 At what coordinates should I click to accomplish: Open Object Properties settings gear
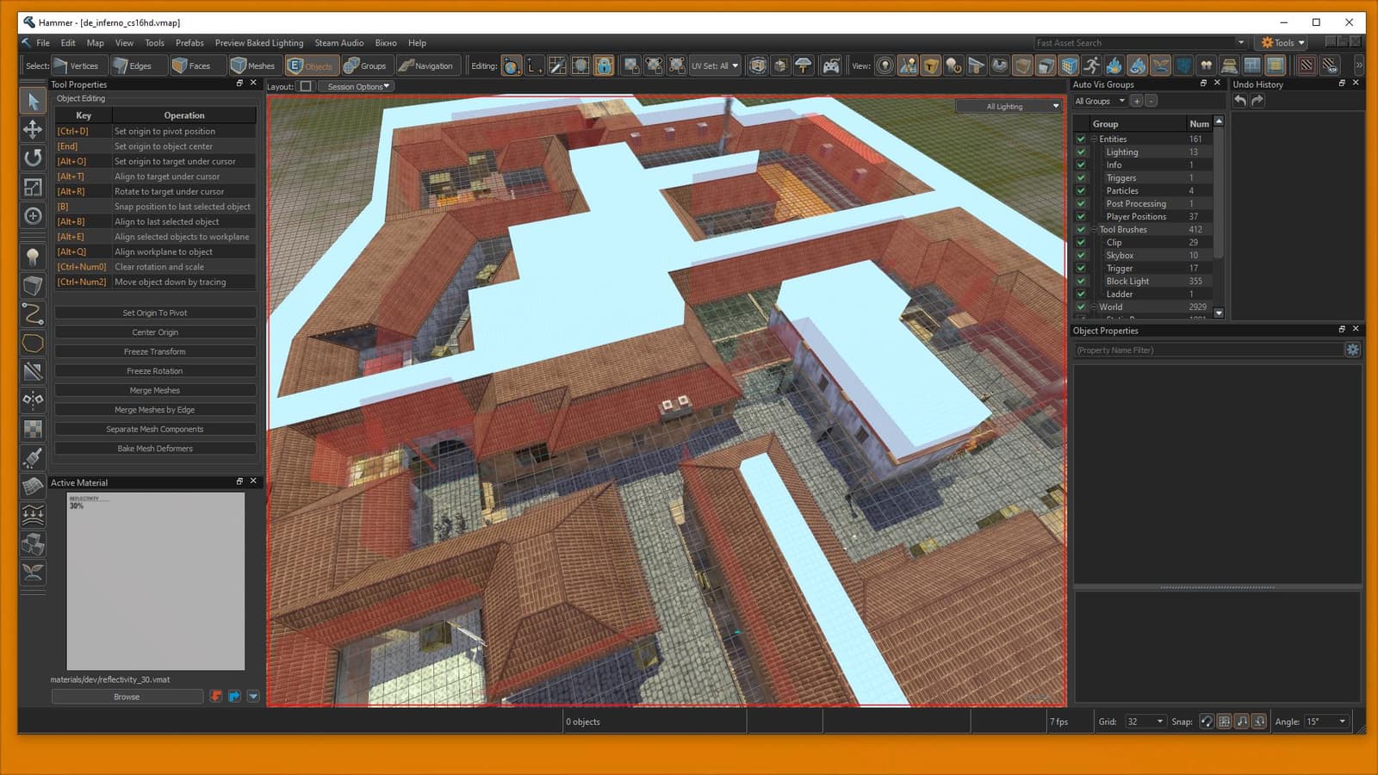coord(1353,350)
